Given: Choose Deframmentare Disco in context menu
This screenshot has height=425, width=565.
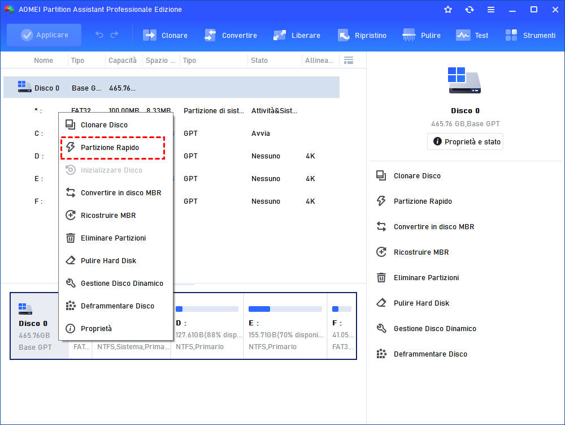Looking at the screenshot, I should pyautogui.click(x=116, y=306).
